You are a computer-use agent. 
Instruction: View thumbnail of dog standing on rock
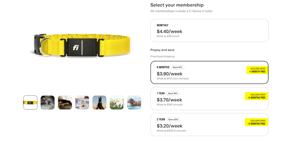pos(48,102)
